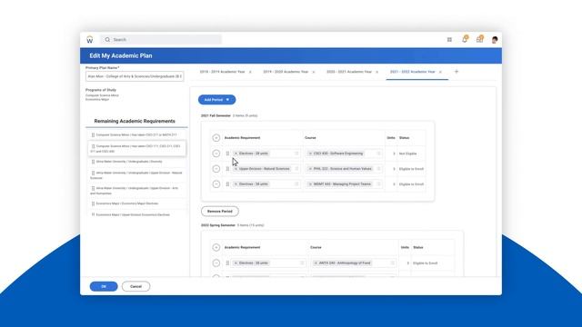Open the apps grid menu icon
582x327 pixels.
tap(449, 40)
